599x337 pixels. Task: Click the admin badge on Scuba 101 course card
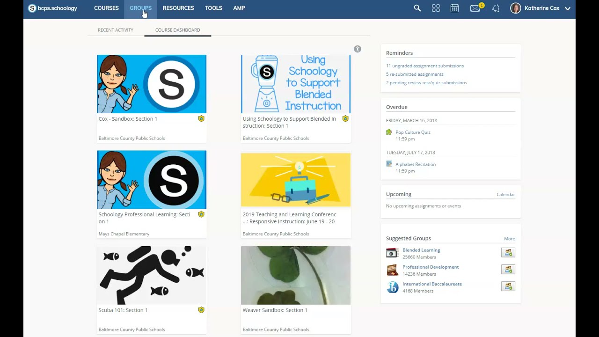click(x=201, y=310)
